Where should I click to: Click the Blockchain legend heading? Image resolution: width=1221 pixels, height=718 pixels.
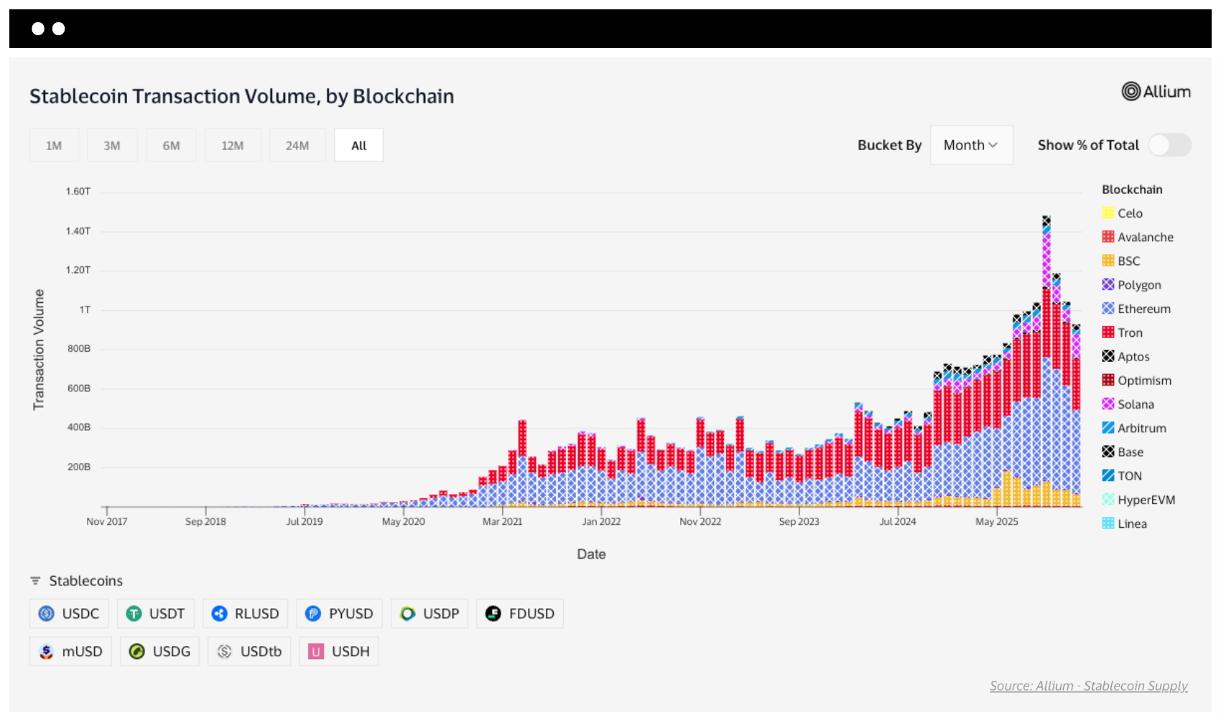(x=1132, y=190)
